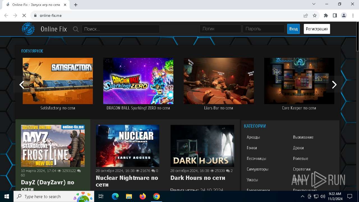Click the ПОПУЛЯРНОЕ section heading
Image resolution: width=359 pixels, height=202 pixels.
(32, 51)
